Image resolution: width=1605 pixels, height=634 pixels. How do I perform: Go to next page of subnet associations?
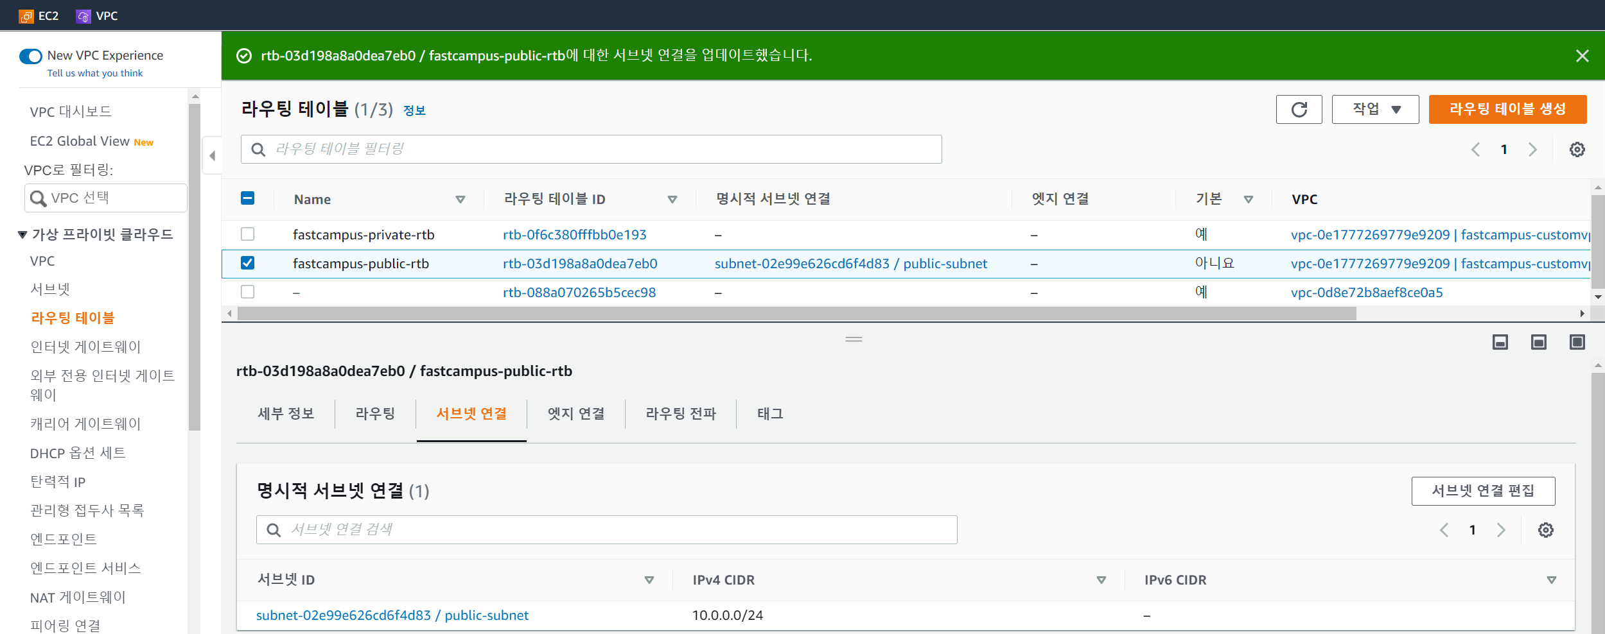(x=1500, y=530)
